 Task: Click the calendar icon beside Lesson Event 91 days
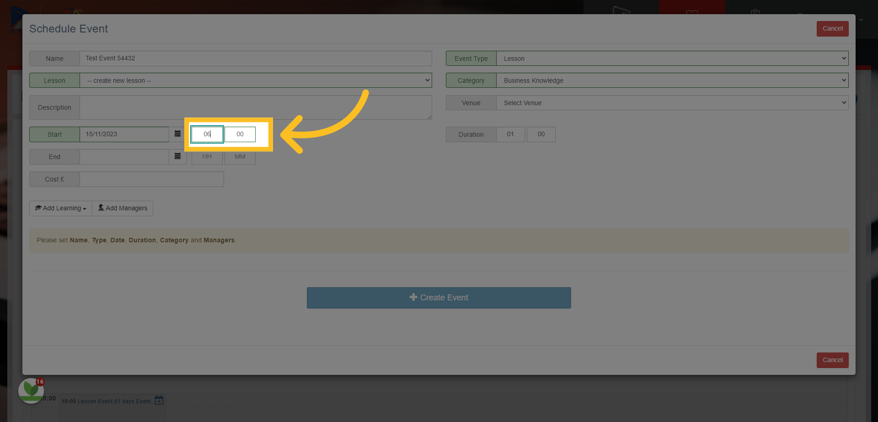[x=159, y=401]
